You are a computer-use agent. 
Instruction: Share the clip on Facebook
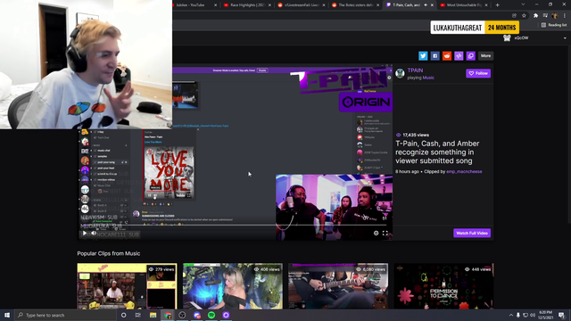[434, 55]
